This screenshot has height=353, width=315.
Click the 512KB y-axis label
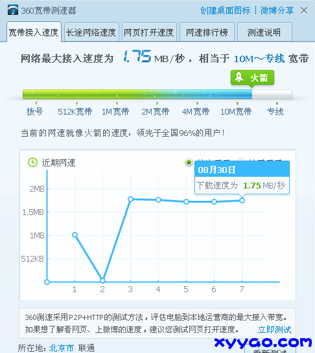pyautogui.click(x=32, y=259)
